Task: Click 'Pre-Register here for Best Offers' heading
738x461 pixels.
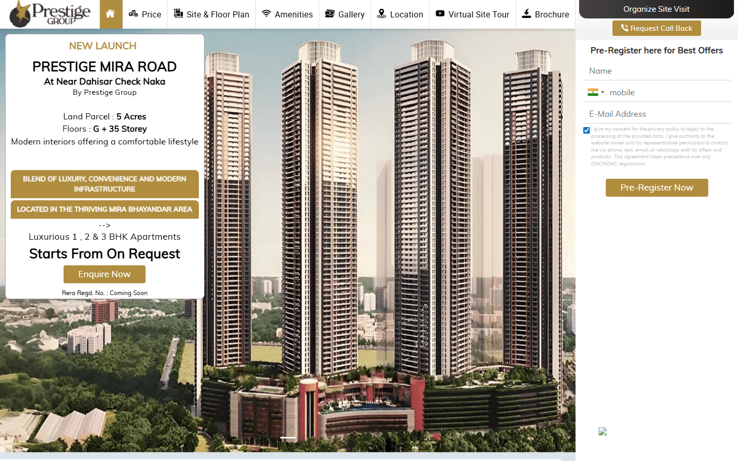Action: [657, 50]
